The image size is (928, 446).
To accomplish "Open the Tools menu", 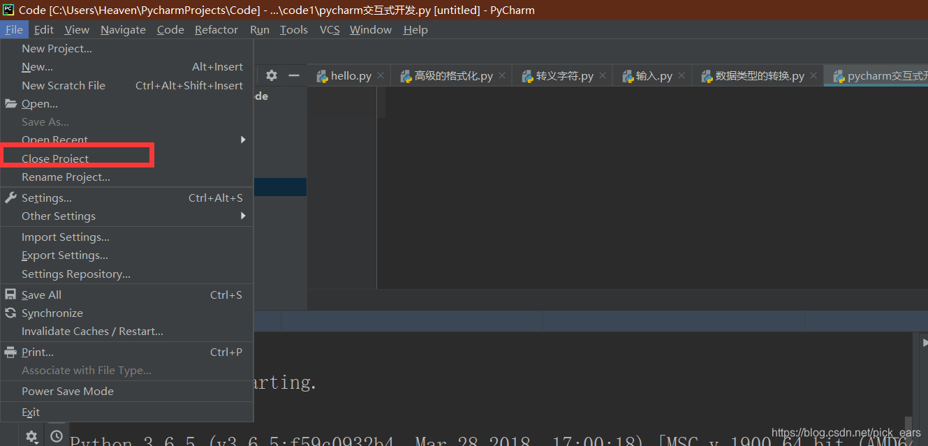I will tap(294, 29).
